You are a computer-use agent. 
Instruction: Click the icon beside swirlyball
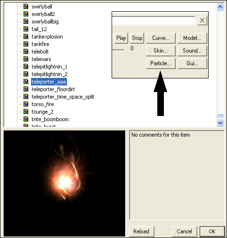26,7
